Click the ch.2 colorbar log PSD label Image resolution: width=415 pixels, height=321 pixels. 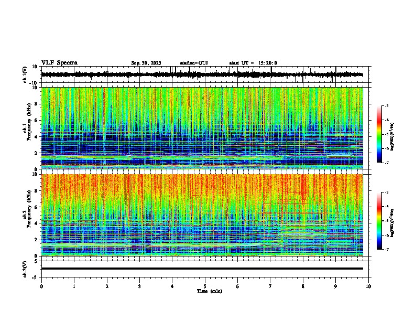click(392, 223)
